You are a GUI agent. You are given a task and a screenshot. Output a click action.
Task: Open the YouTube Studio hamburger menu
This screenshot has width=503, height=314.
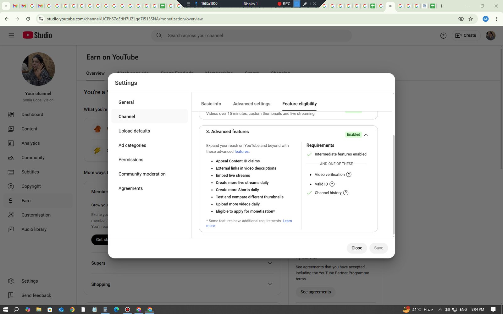(11, 35)
